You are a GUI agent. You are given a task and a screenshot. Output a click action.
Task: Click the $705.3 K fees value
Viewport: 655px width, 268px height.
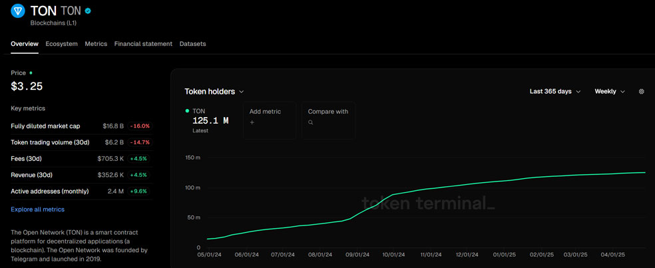[110, 159]
